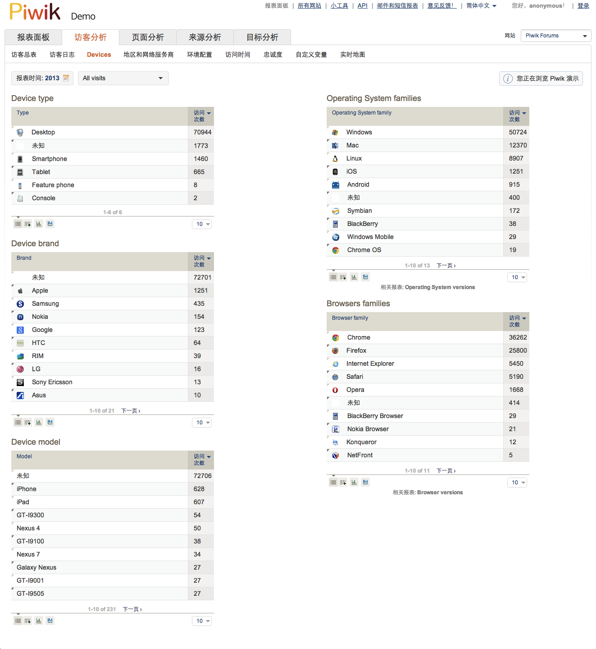Image resolution: width=596 pixels, height=649 pixels.
Task: Switch to the 来源分析 tab
Action: (205, 37)
